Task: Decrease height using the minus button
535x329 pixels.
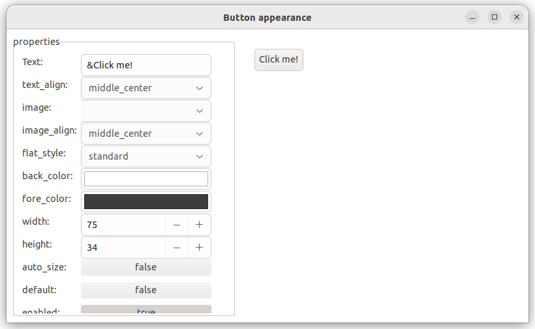Action: (x=177, y=248)
